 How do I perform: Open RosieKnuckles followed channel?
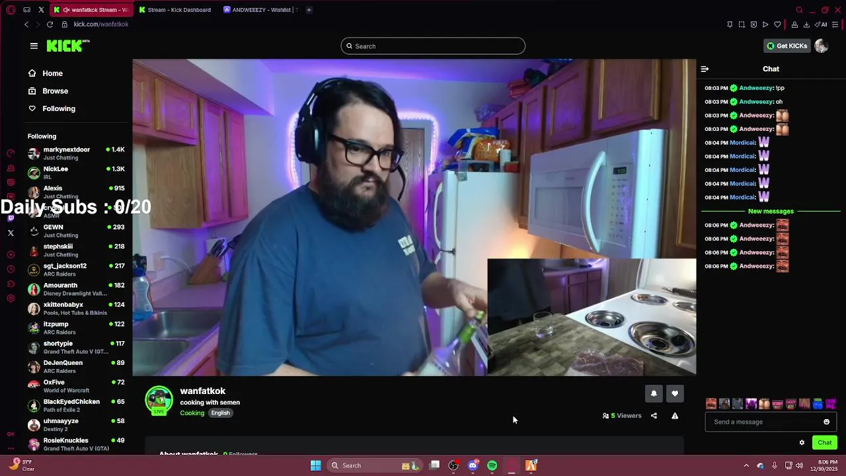tap(76, 444)
